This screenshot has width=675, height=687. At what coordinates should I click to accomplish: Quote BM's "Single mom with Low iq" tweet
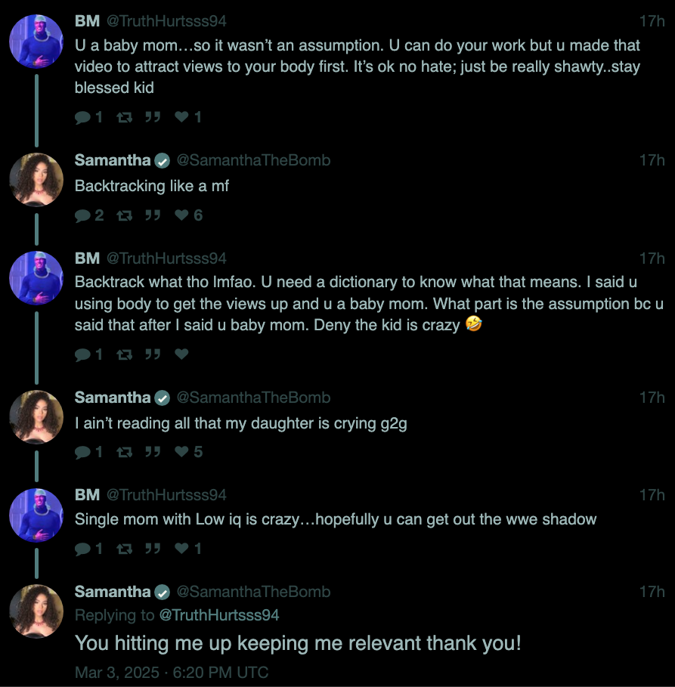(152, 549)
